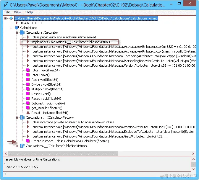Viewport: 199px width, 180px height.
Task: Click the assembly pane vertical scrollbar thumb
Action: 194,164
